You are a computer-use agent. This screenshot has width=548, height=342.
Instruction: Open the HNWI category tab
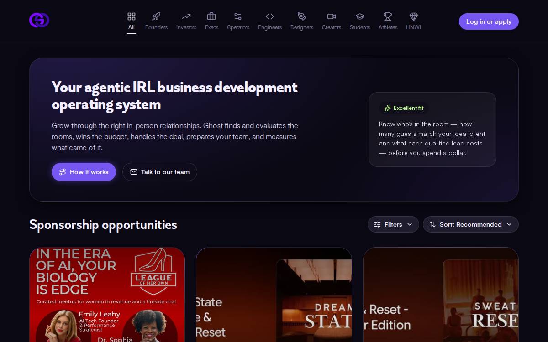pyautogui.click(x=414, y=22)
